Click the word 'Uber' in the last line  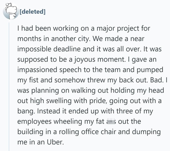pyautogui.click(x=55, y=142)
